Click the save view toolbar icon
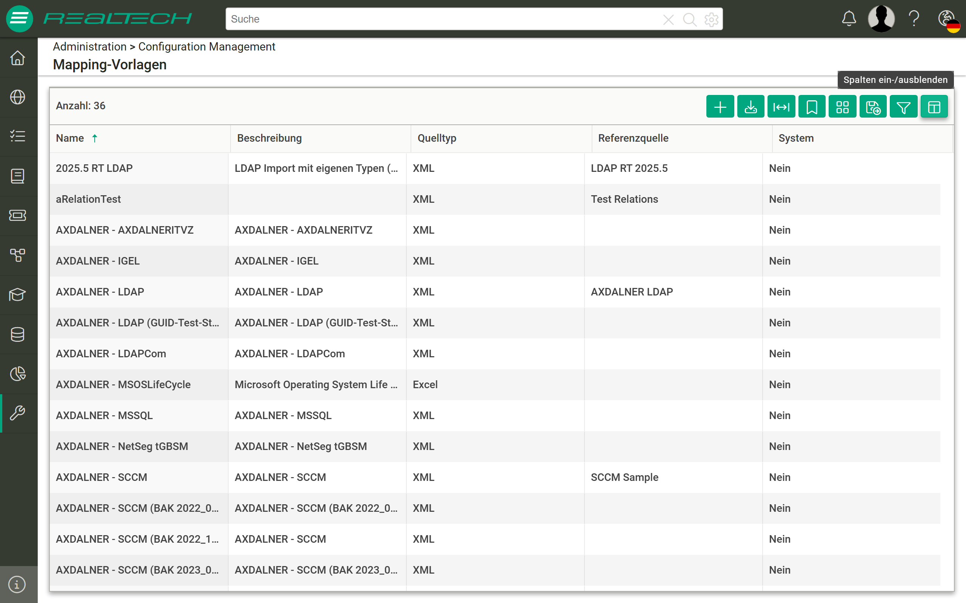This screenshot has height=603, width=966. (873, 107)
